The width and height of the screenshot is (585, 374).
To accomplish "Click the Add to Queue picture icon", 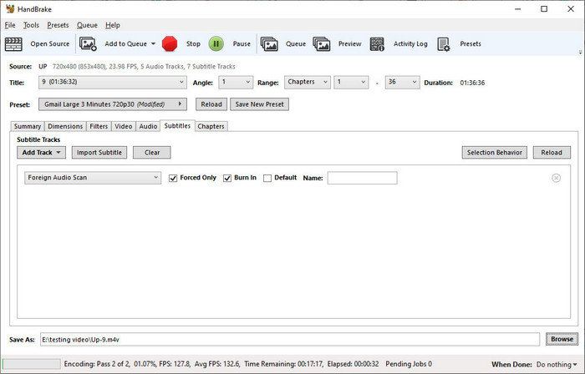I will tap(88, 44).
